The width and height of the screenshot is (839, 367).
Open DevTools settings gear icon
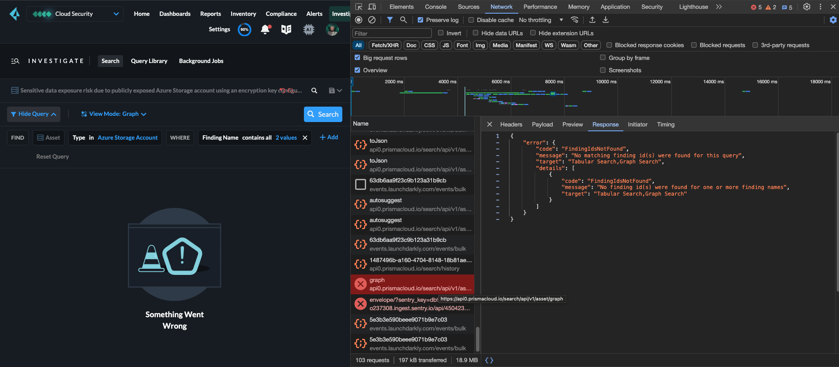pyautogui.click(x=807, y=7)
